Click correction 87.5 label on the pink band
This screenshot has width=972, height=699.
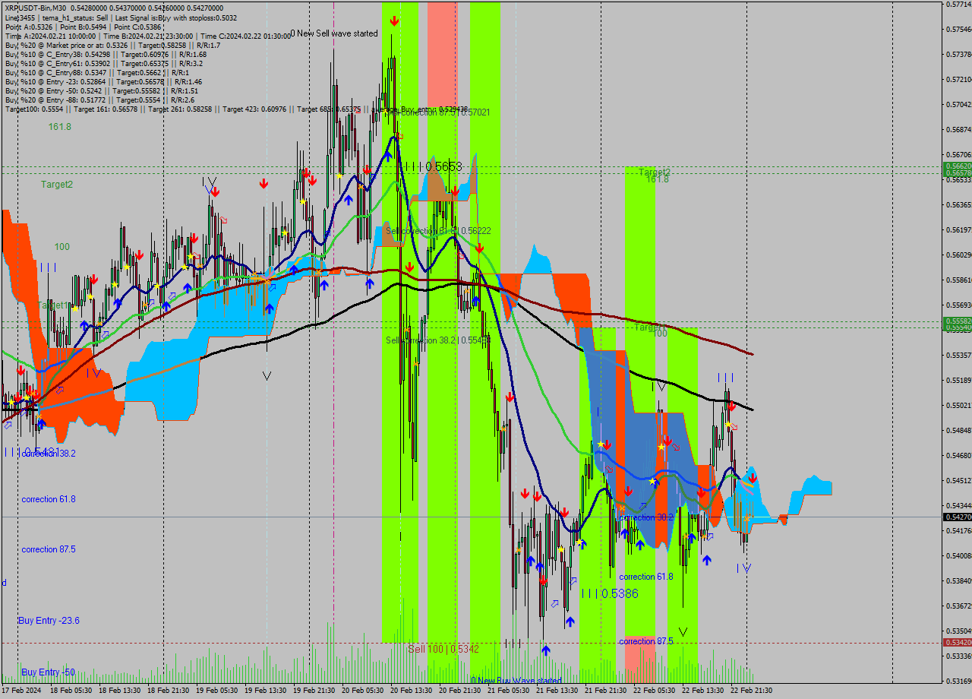point(646,641)
